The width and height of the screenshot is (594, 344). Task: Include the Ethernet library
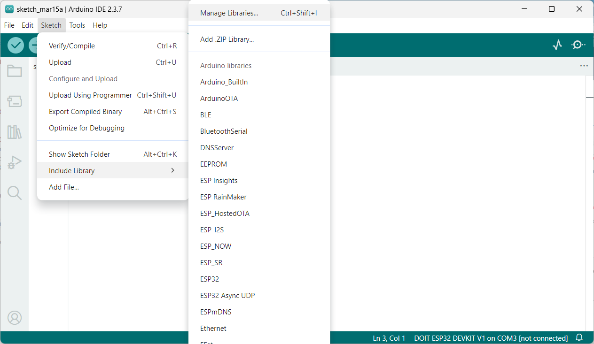(x=259, y=329)
